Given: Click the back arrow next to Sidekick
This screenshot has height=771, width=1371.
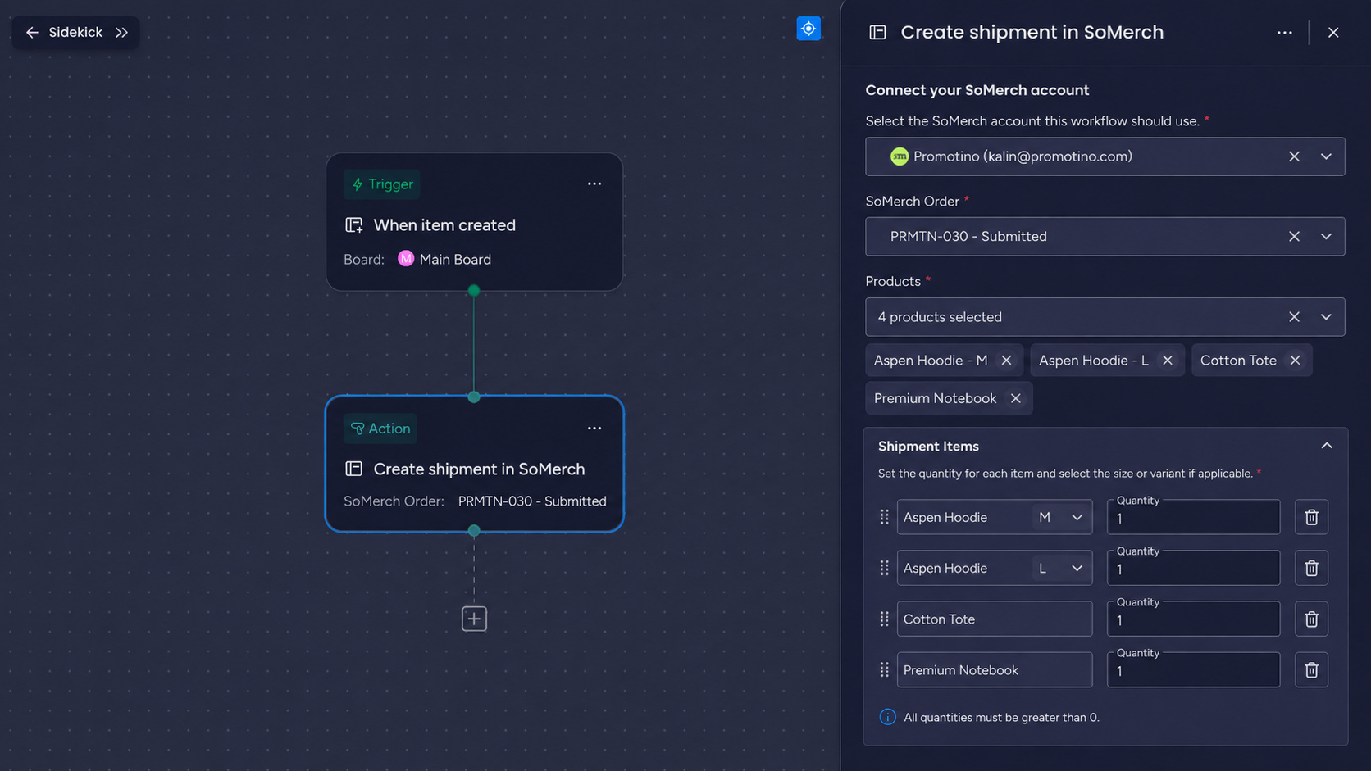Looking at the screenshot, I should [x=32, y=32].
